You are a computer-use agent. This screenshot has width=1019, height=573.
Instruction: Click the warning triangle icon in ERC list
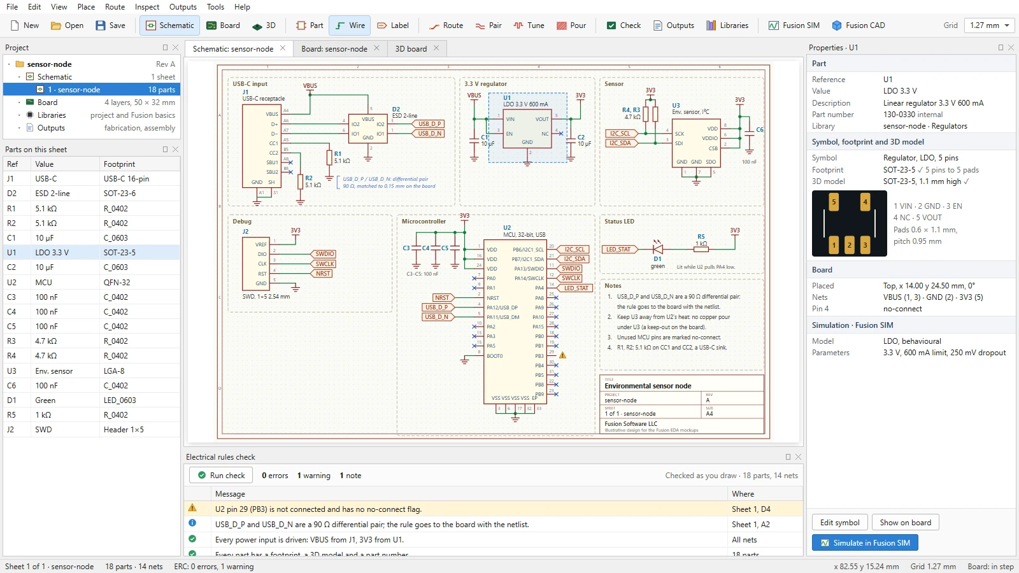click(x=192, y=508)
